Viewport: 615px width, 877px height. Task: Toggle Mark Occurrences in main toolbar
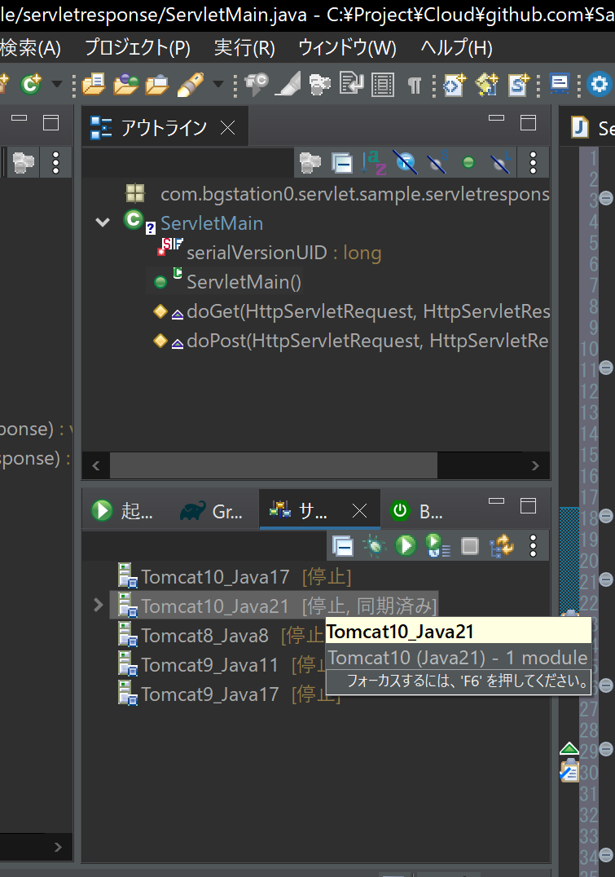[x=288, y=85]
